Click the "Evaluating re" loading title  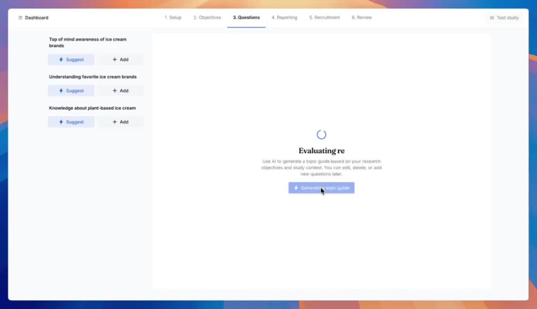click(x=321, y=151)
